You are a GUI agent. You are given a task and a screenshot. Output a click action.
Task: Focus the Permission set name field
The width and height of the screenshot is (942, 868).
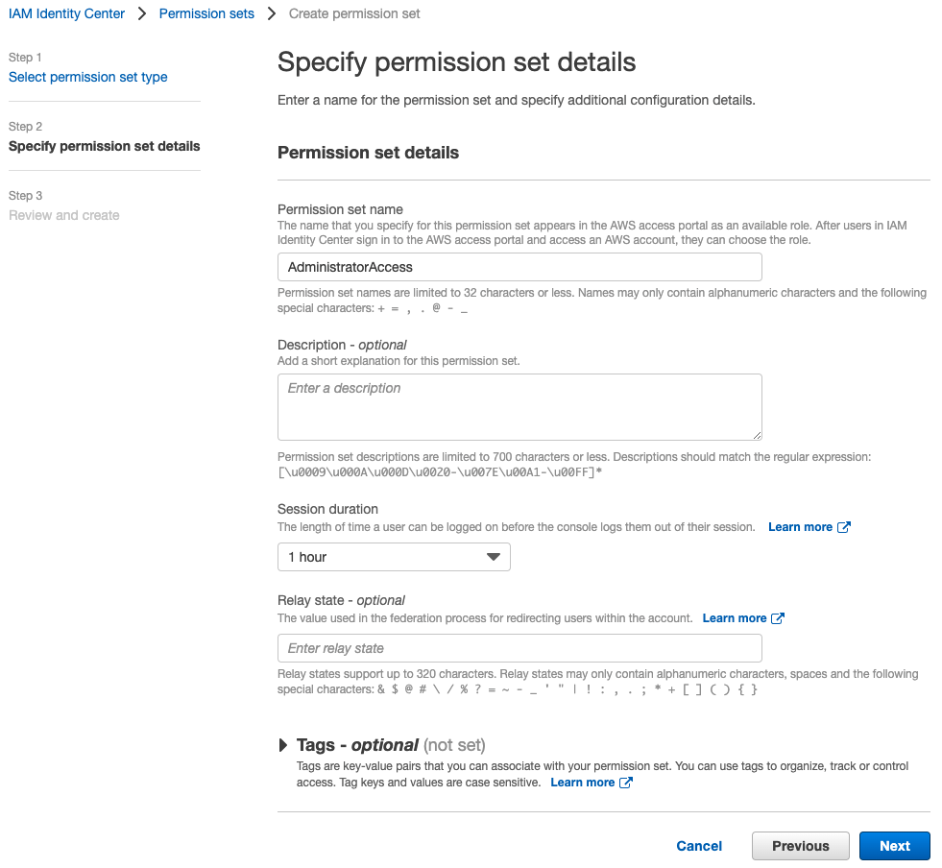coord(519,267)
